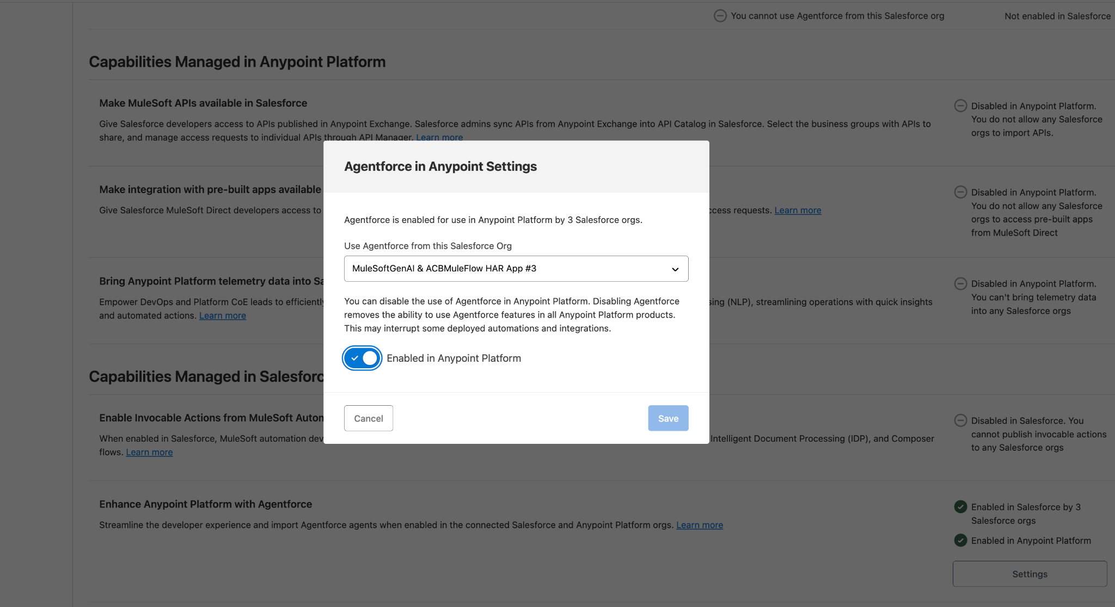Open Learn more link for Invocable Actions
The image size is (1115, 607).
pos(149,452)
